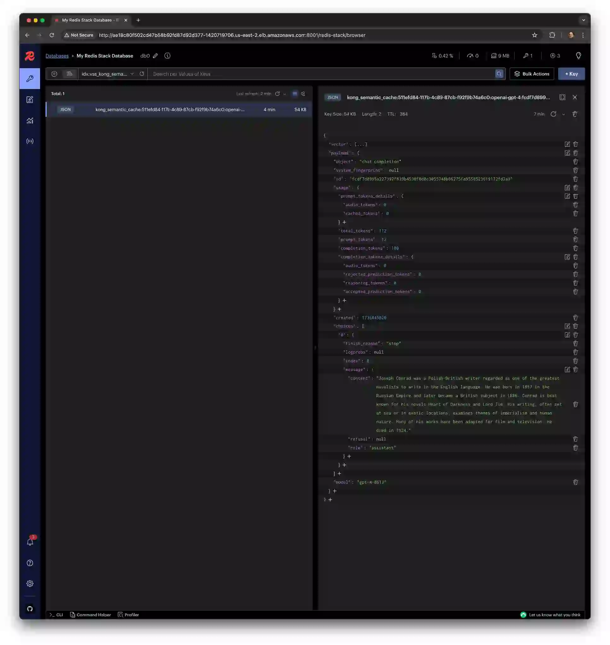
Task: Switch to list view of keys
Action: pyautogui.click(x=295, y=94)
